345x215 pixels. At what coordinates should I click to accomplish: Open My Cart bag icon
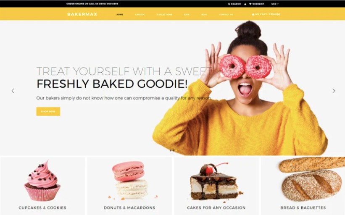point(253,14)
